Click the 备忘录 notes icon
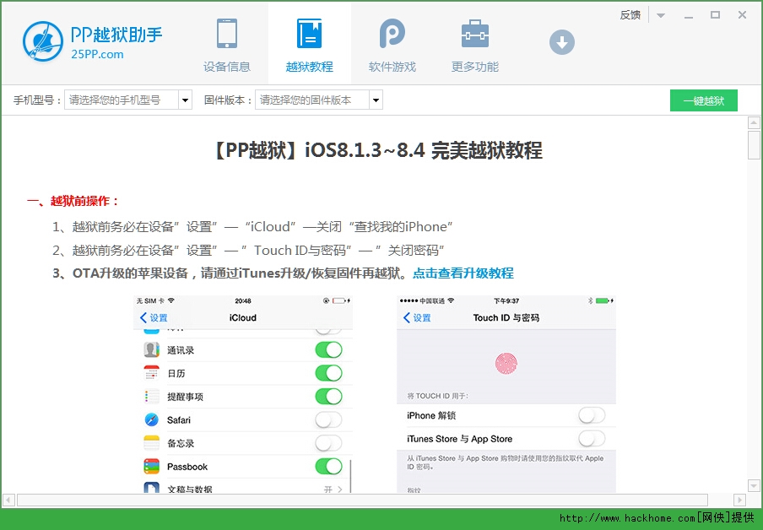 point(151,443)
